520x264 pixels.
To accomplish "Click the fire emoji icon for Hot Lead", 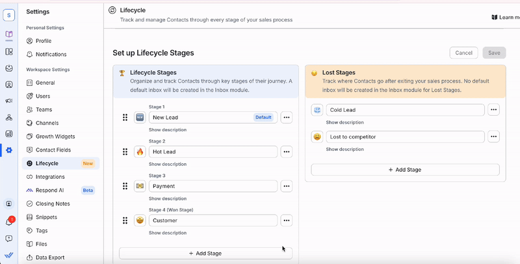I will pyautogui.click(x=140, y=152).
